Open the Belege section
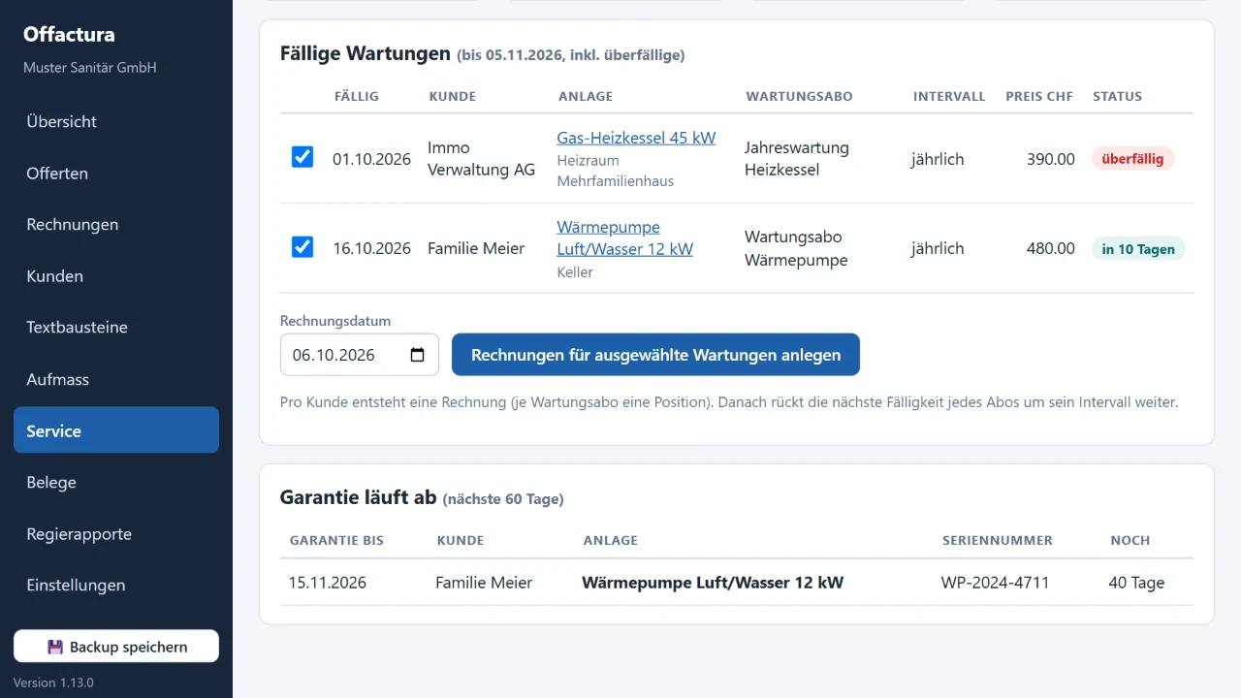 pyautogui.click(x=116, y=482)
